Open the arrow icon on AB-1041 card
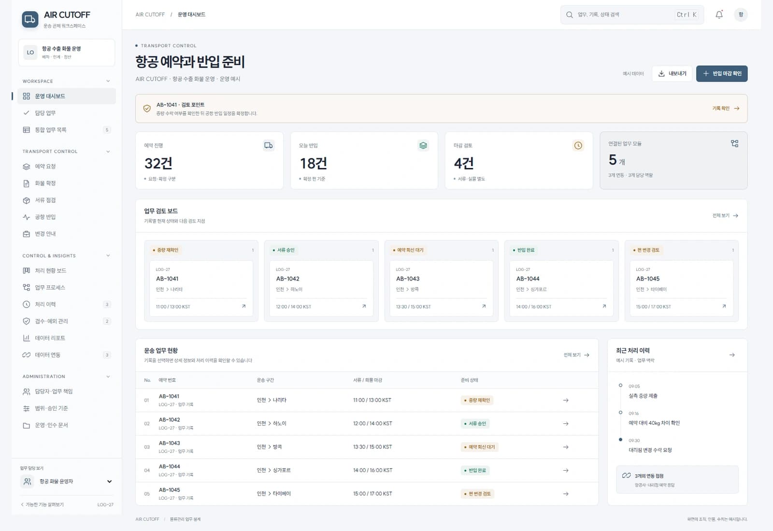 click(243, 307)
